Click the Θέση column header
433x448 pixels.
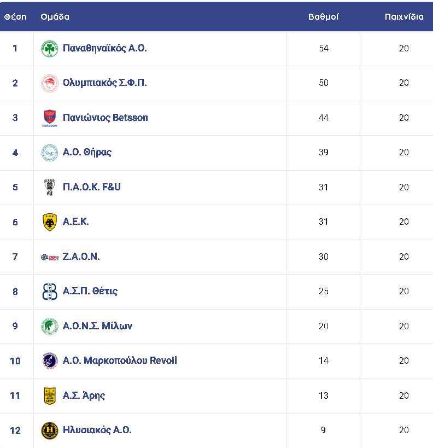coord(15,17)
